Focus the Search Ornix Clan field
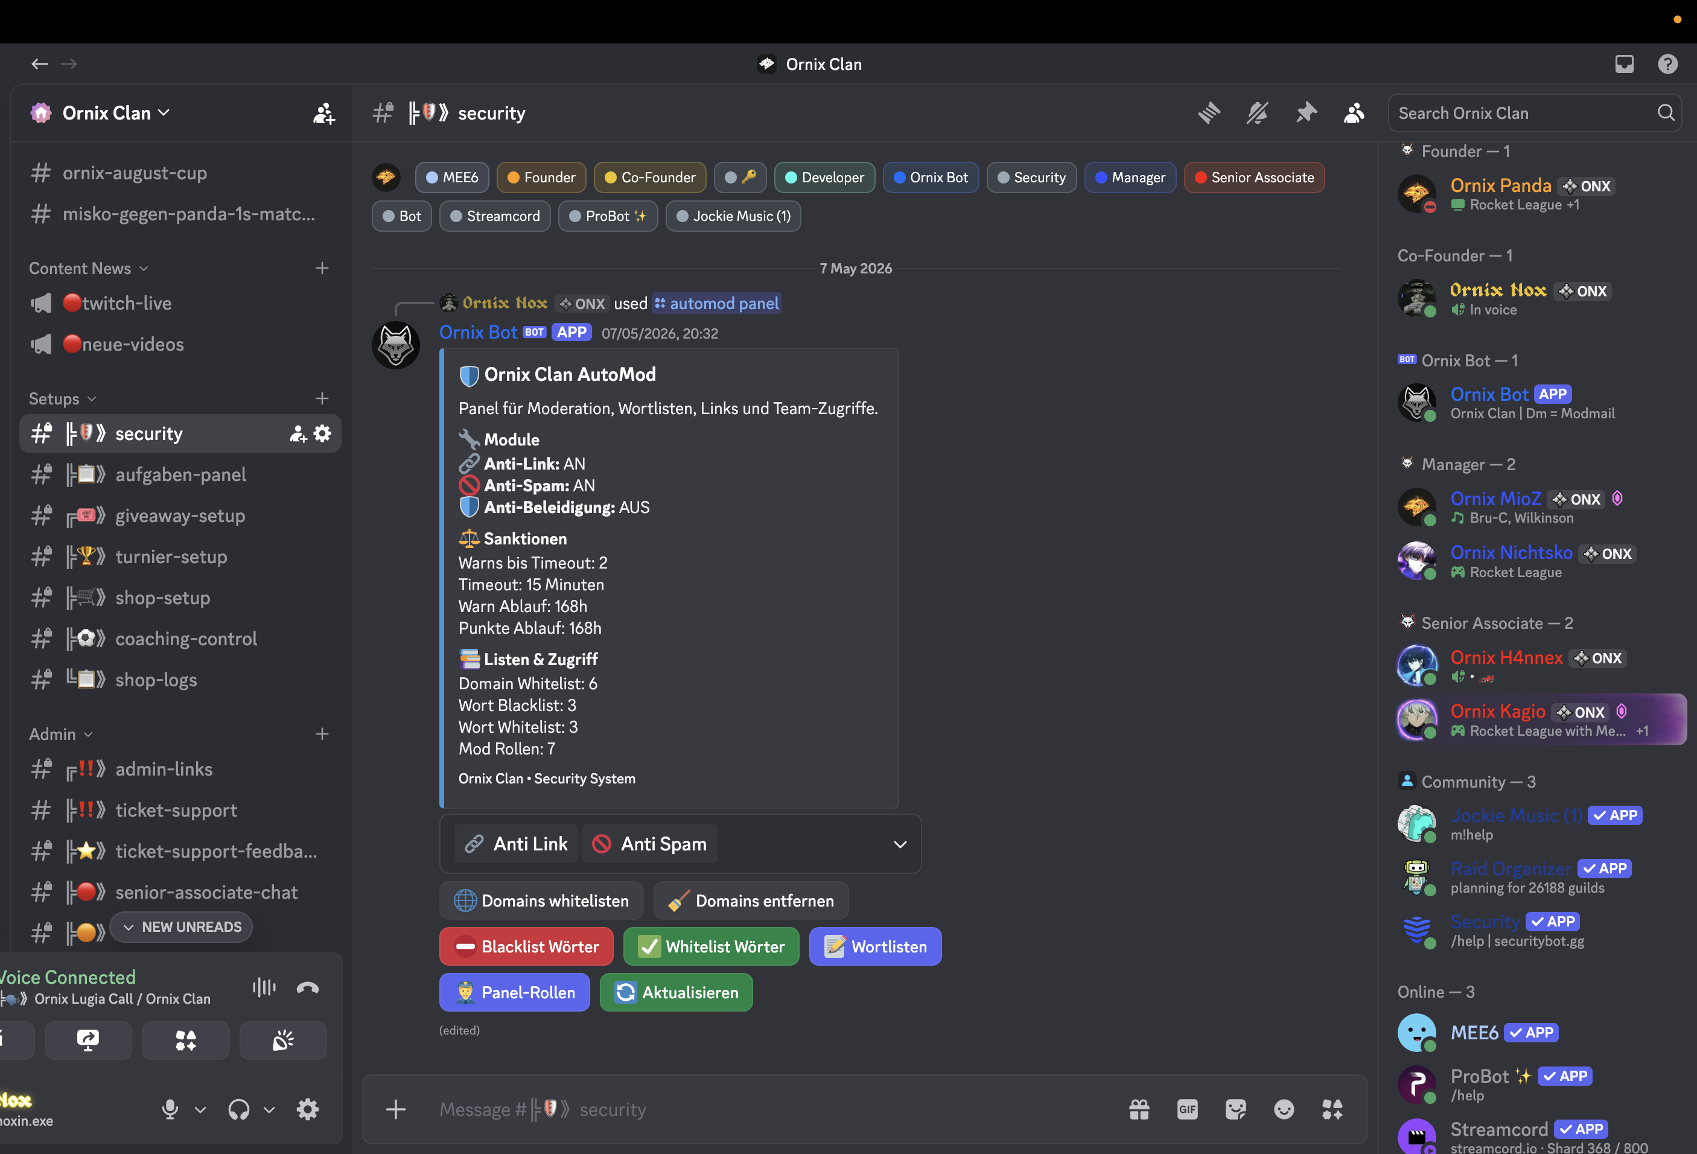 (1533, 113)
